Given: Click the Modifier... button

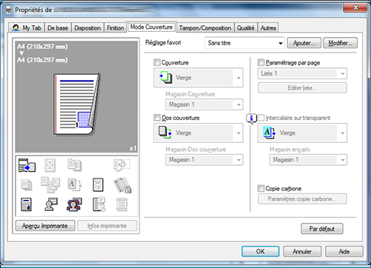Looking at the screenshot, I should click(341, 43).
